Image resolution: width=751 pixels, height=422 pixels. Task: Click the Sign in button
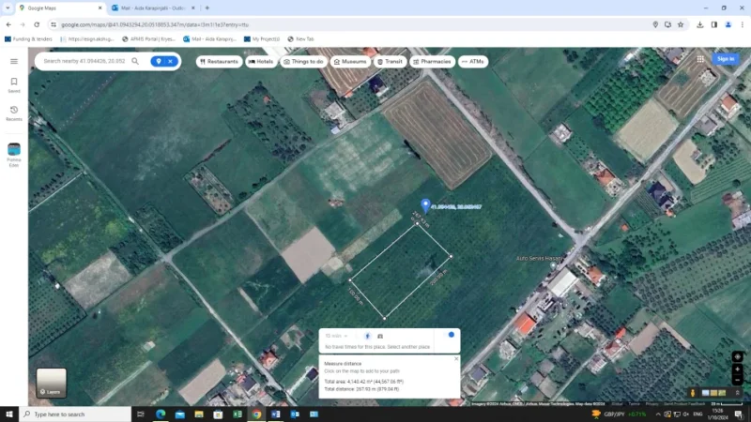point(726,58)
